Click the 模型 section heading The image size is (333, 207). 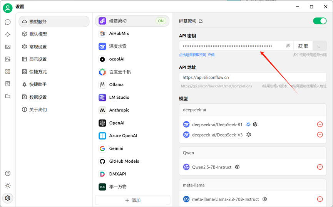(x=183, y=99)
